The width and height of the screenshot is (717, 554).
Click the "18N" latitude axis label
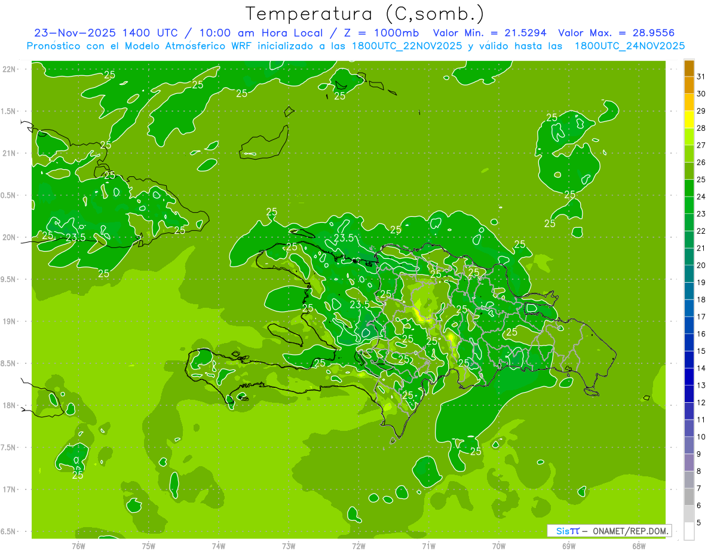tap(9, 405)
